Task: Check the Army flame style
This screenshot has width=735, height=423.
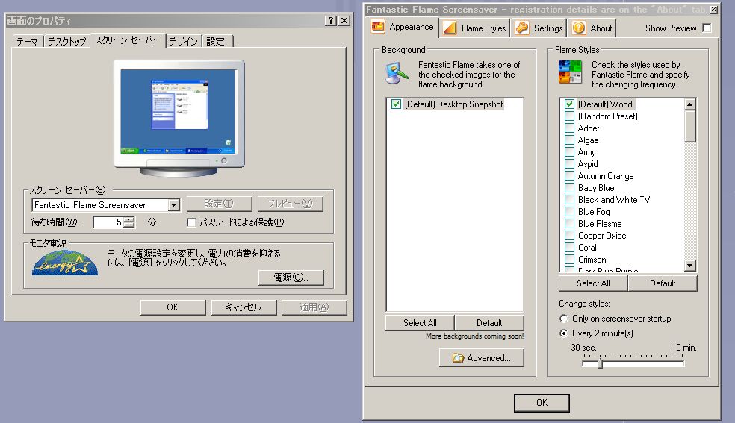Action: 569,151
